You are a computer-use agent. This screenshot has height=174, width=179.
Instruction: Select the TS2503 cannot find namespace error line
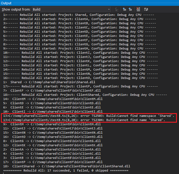pos(89,116)
